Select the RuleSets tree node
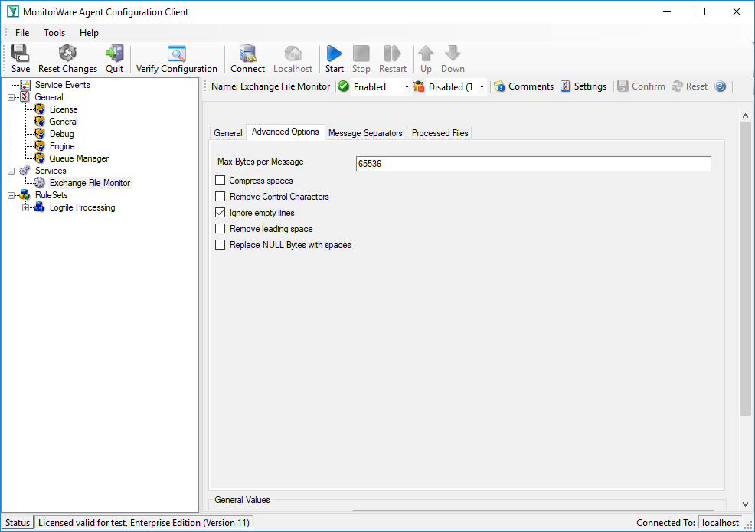Image resolution: width=755 pixels, height=532 pixels. coord(51,195)
